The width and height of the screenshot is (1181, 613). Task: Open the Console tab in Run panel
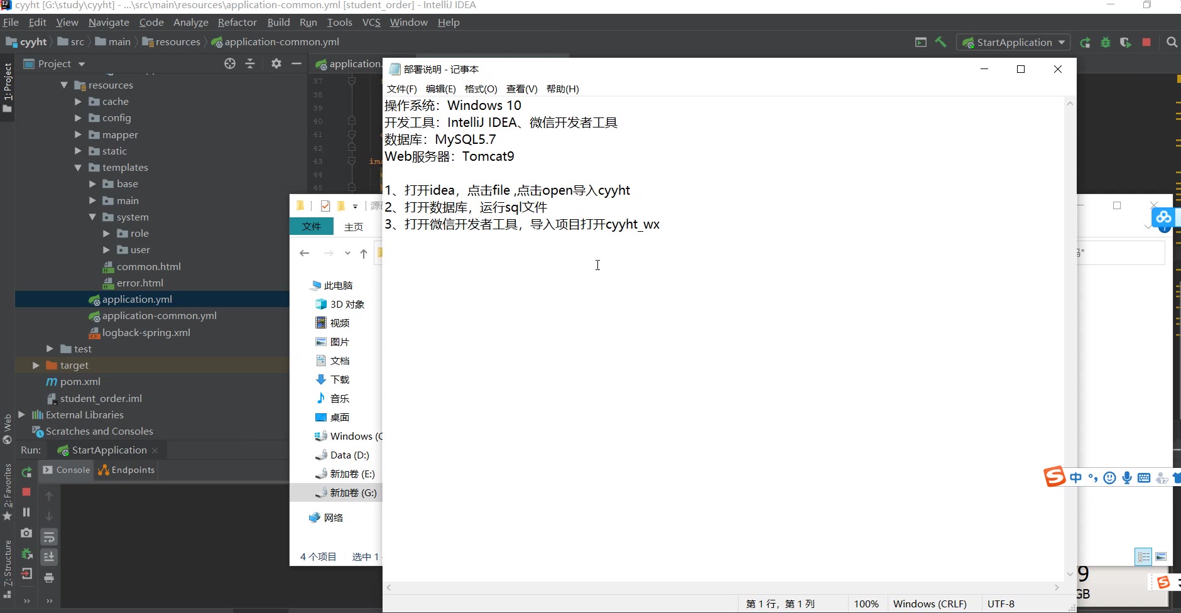coord(66,470)
